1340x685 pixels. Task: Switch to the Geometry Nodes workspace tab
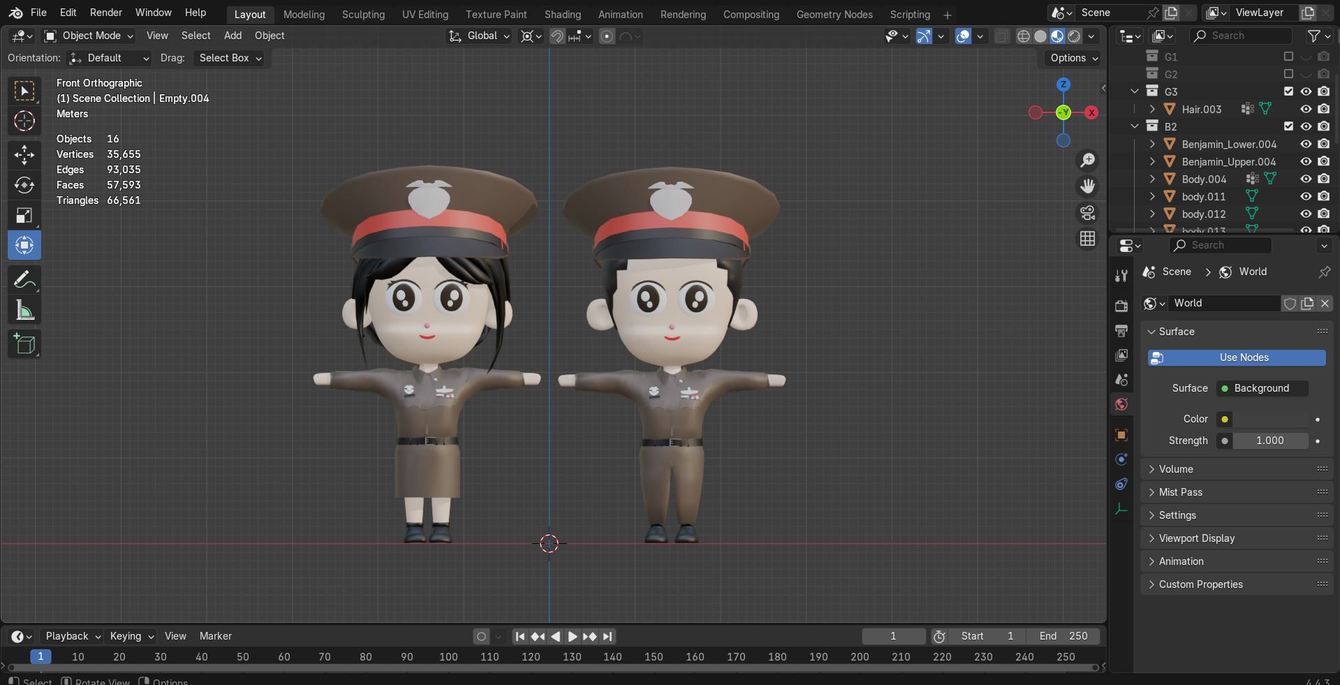pyautogui.click(x=834, y=14)
